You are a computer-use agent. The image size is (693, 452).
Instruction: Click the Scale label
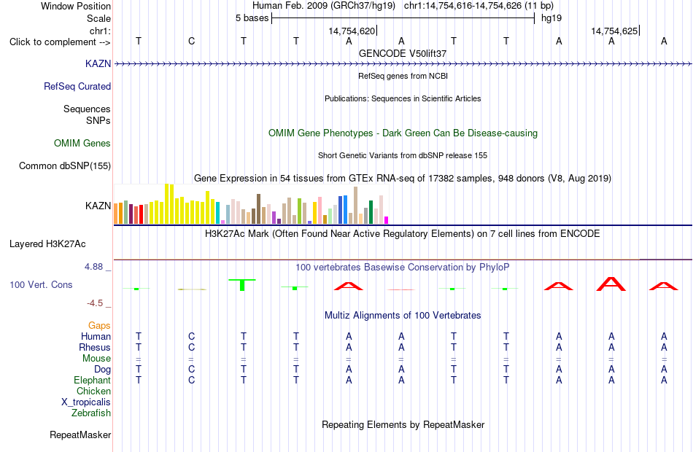tap(98, 18)
